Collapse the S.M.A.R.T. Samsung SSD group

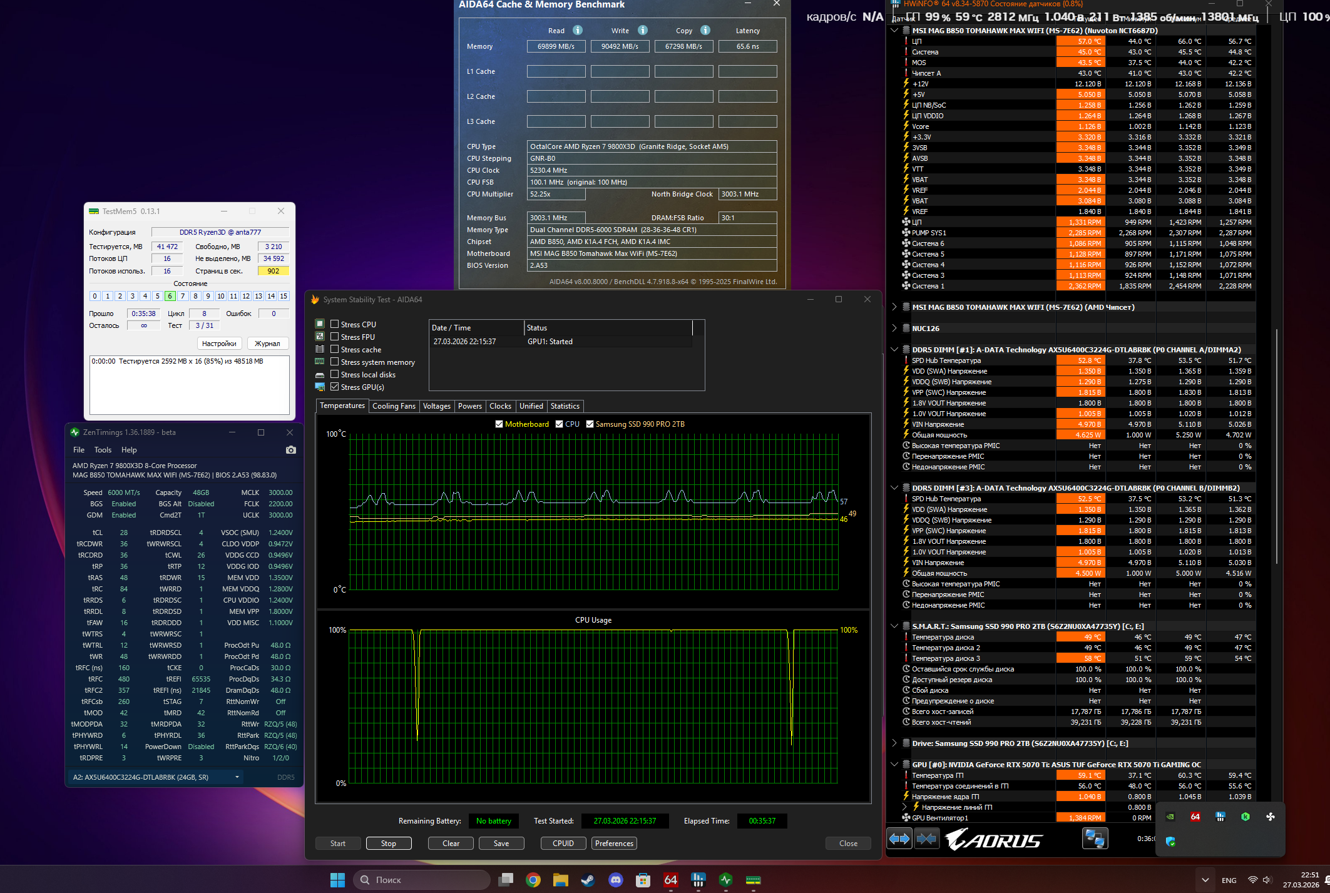(894, 626)
